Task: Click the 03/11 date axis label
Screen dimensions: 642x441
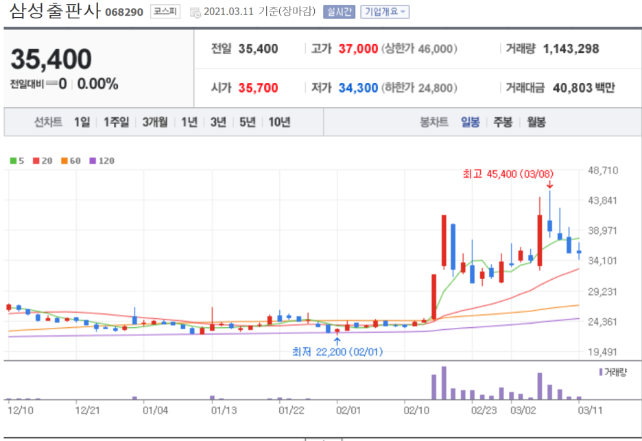Action: click(x=590, y=410)
